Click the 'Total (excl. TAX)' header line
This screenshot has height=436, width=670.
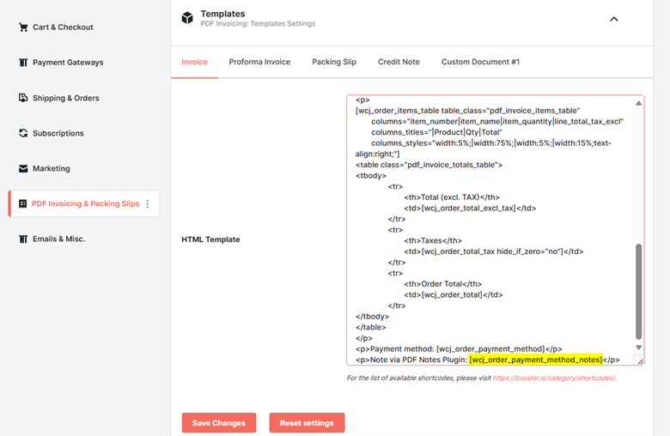coord(452,197)
